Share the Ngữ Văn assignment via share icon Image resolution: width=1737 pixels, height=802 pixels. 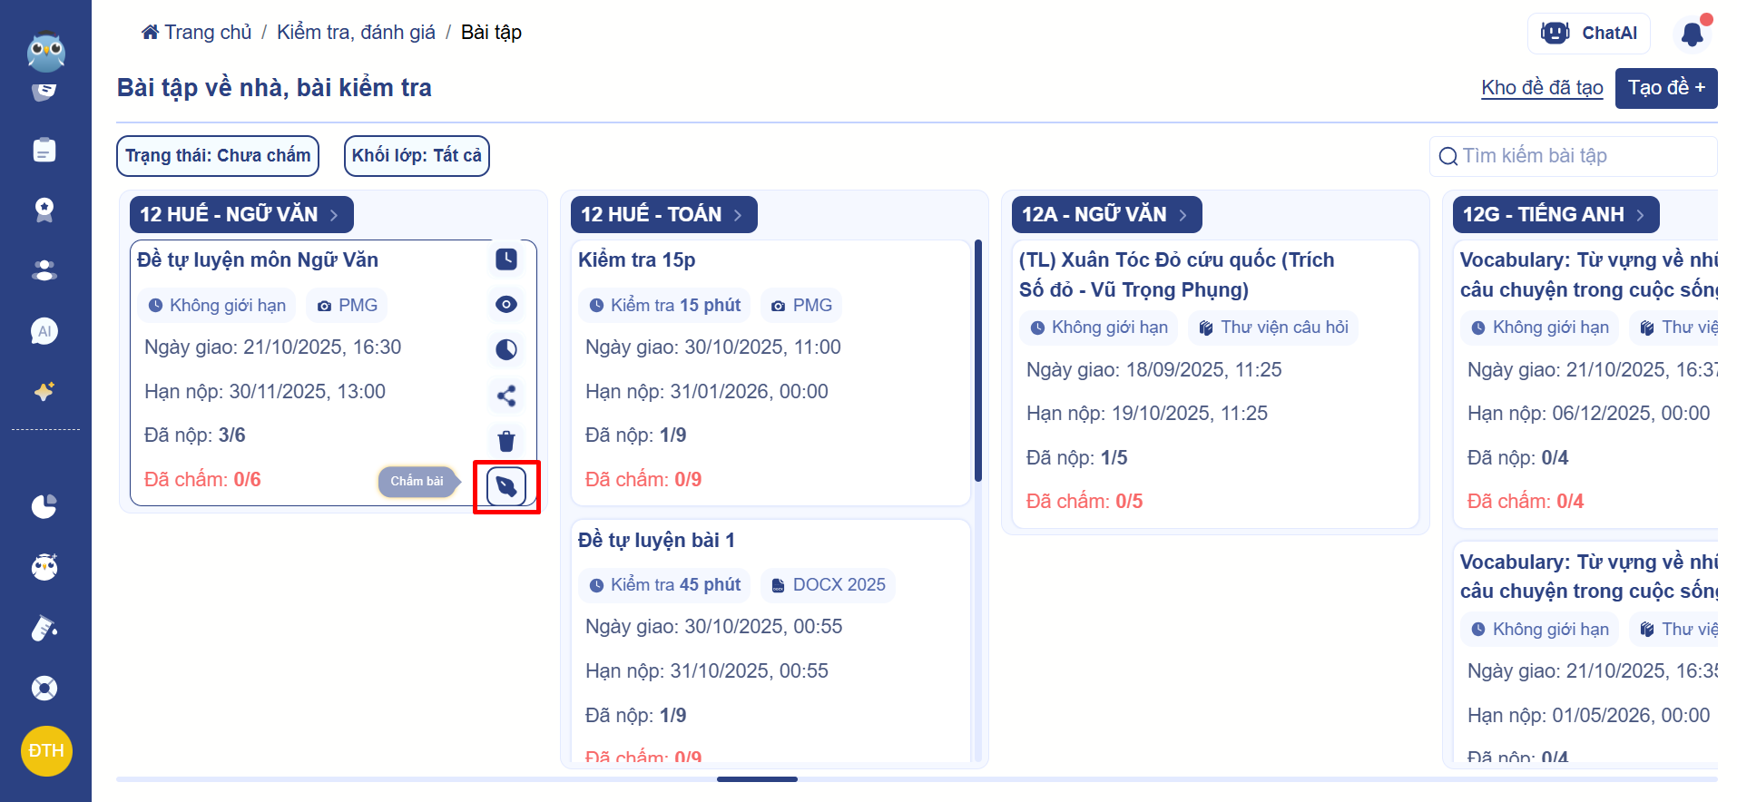pos(506,396)
